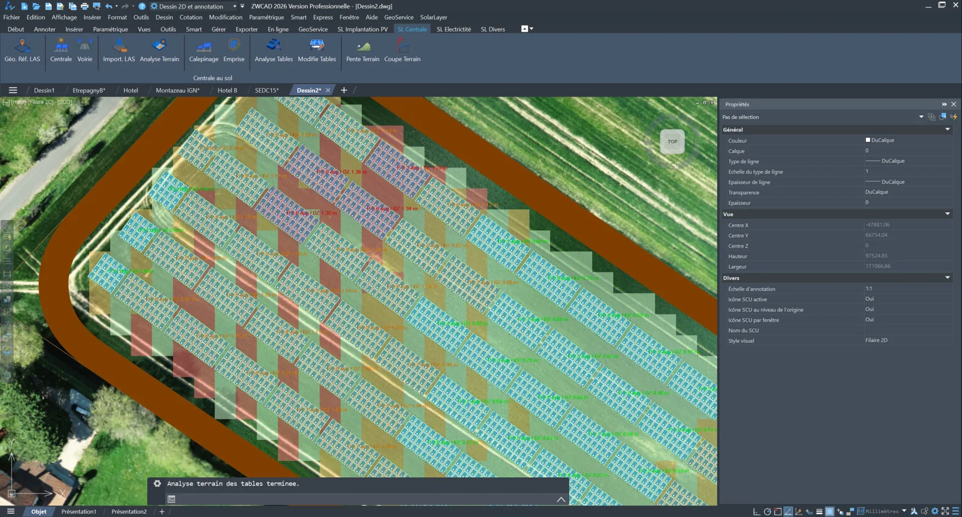Viewport: 962px width, 517px height.
Task: Click the TOP face of the view cube
Action: coord(672,142)
